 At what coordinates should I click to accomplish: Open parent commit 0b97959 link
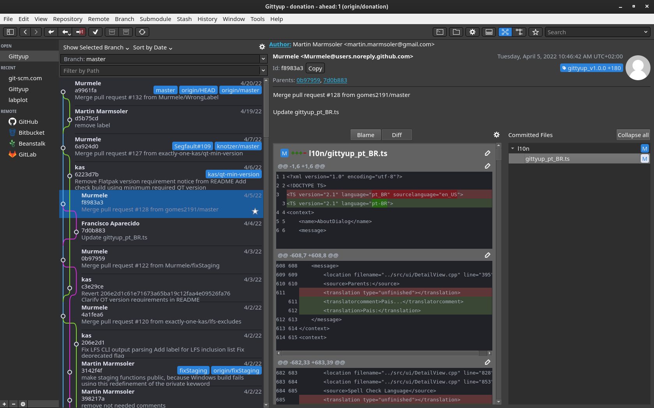click(x=308, y=80)
